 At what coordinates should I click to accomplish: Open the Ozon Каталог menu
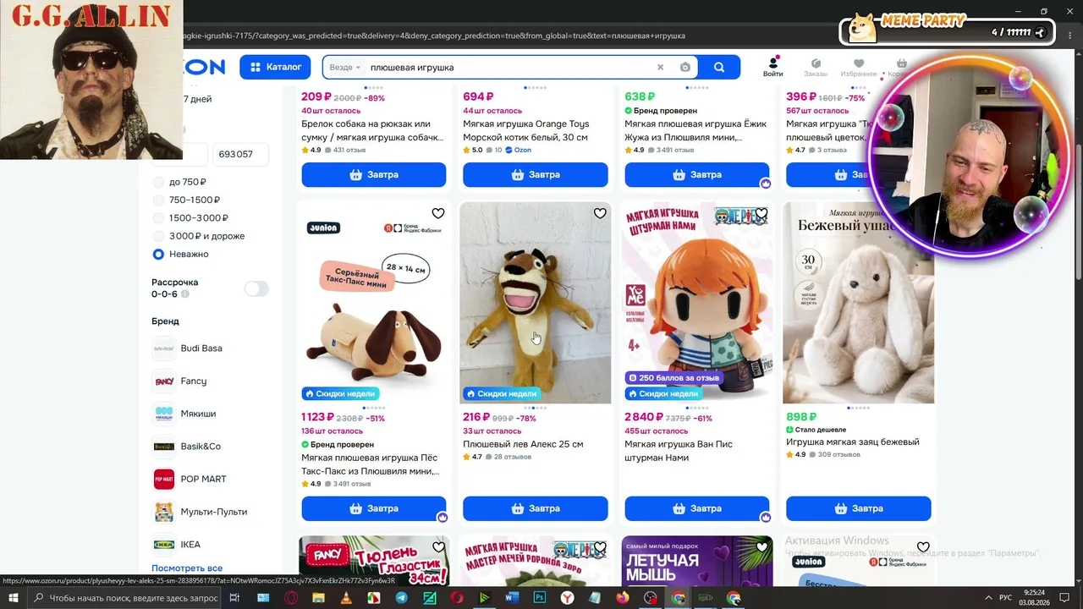(x=275, y=67)
